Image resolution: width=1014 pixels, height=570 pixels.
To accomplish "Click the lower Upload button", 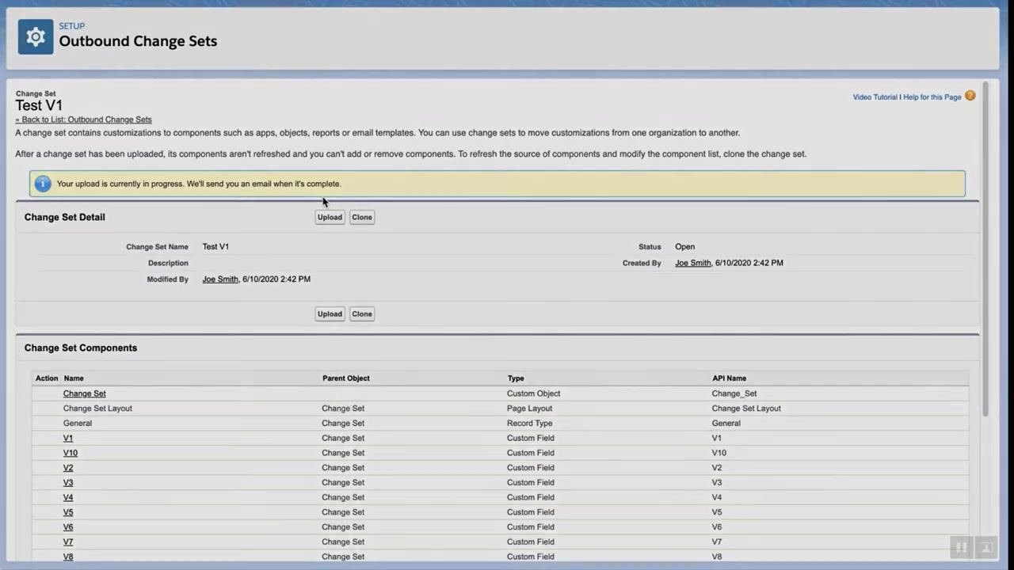I will (x=330, y=313).
